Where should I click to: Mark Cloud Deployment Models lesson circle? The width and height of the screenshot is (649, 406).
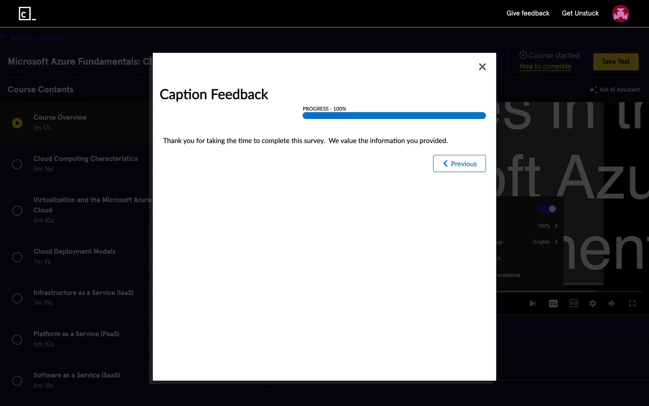[x=17, y=257]
